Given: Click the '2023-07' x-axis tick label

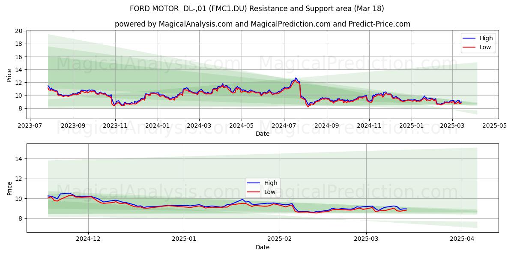Looking at the screenshot, I should (30, 126).
